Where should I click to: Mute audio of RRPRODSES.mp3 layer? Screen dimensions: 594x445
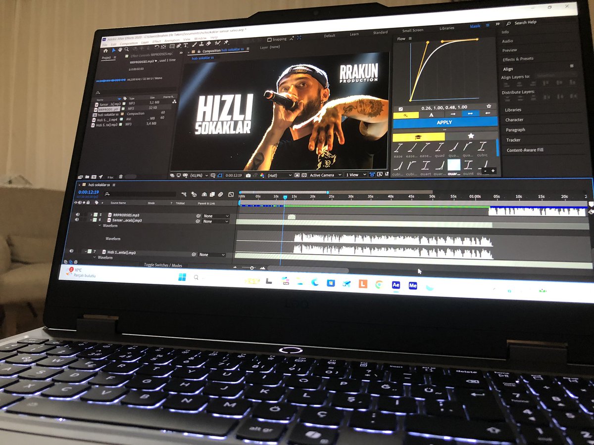point(78,215)
